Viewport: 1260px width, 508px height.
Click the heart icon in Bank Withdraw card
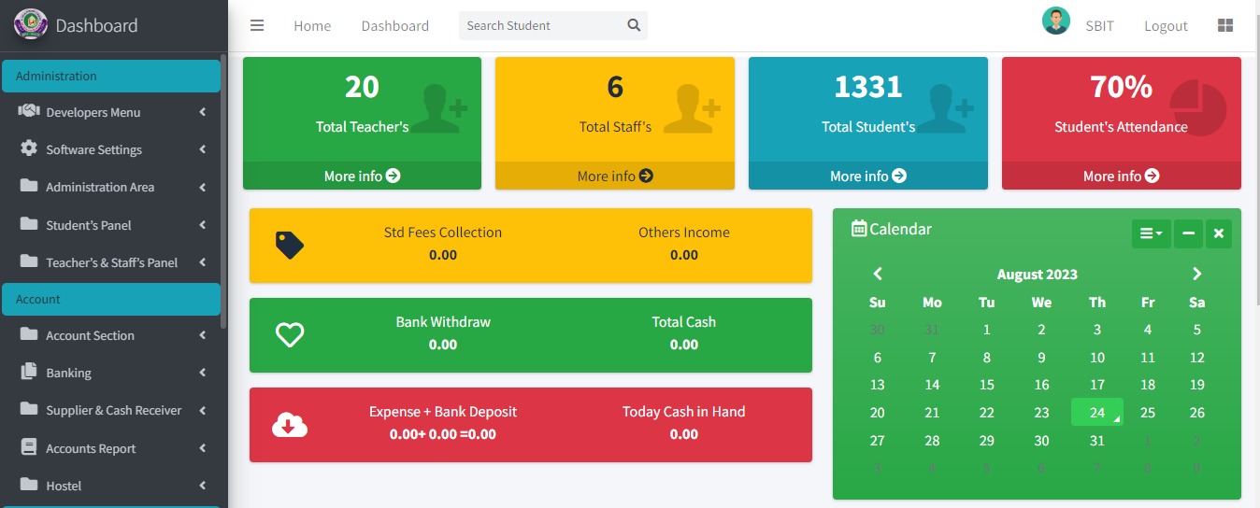290,334
